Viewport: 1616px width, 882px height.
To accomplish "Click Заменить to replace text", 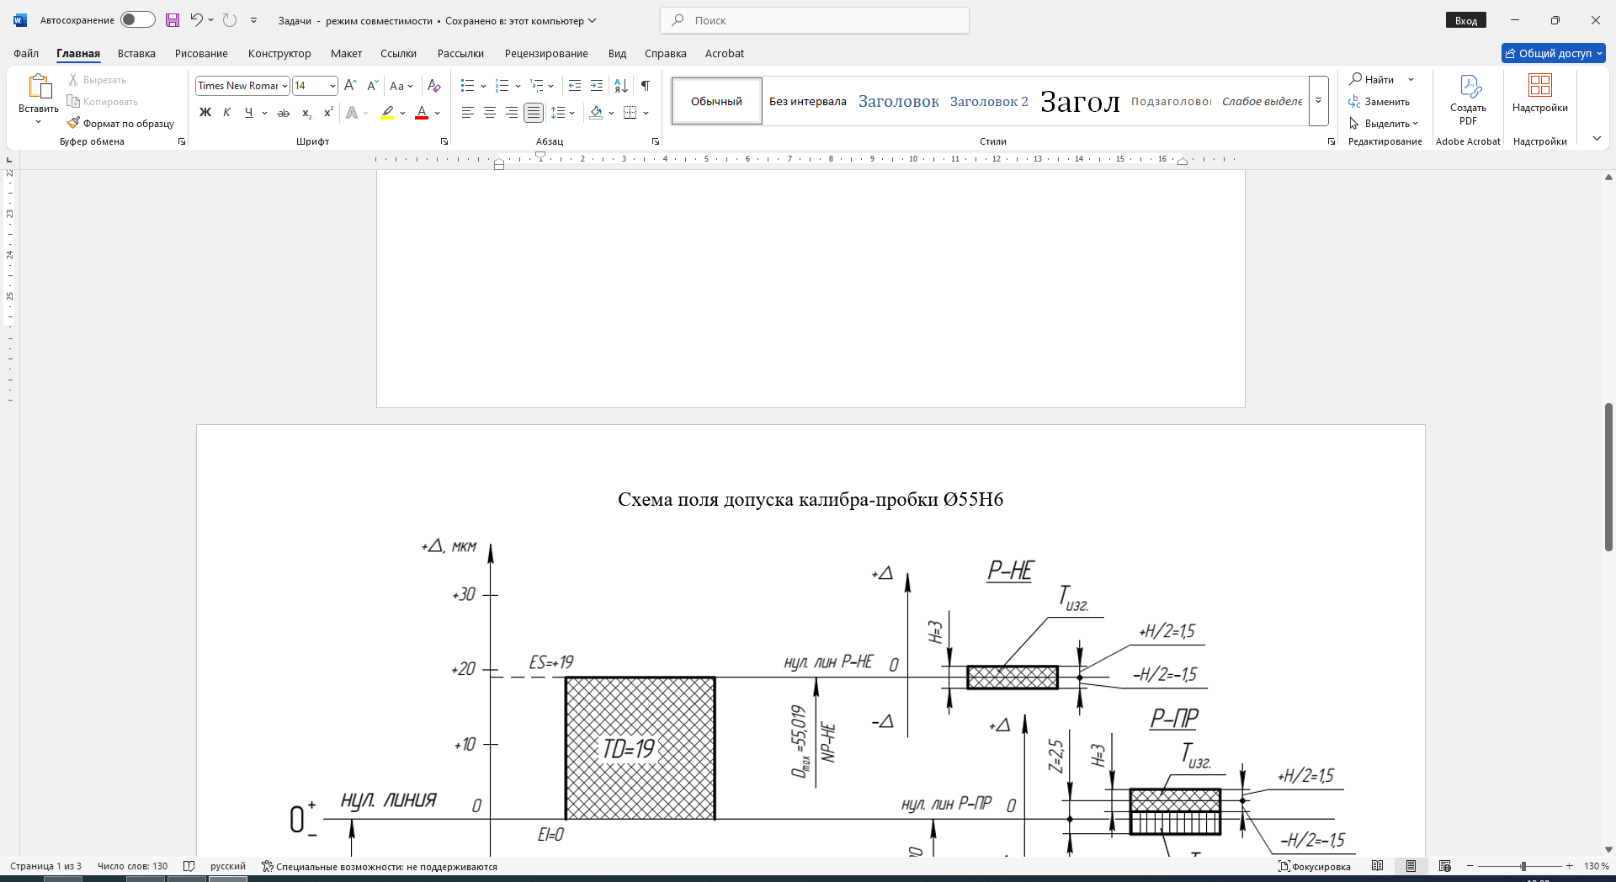I will tap(1379, 101).
